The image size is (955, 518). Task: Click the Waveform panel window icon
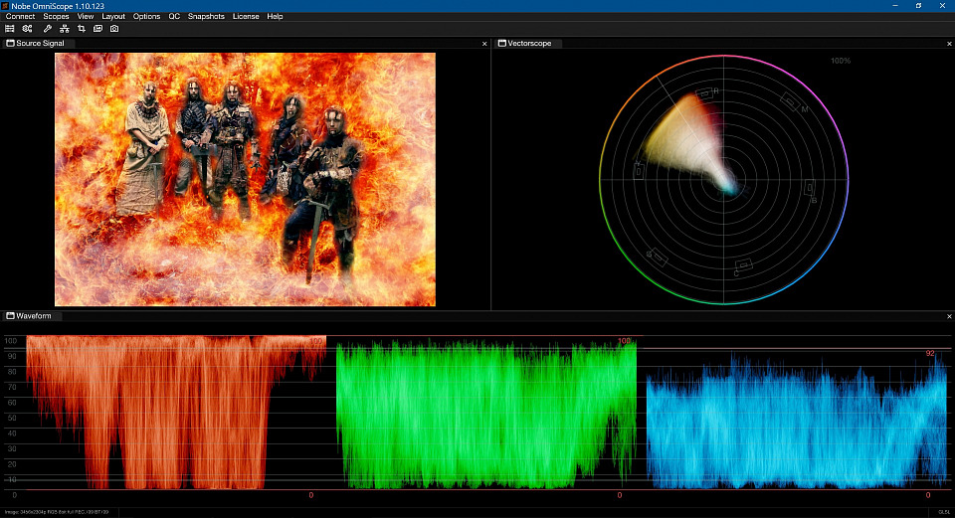[x=10, y=316]
